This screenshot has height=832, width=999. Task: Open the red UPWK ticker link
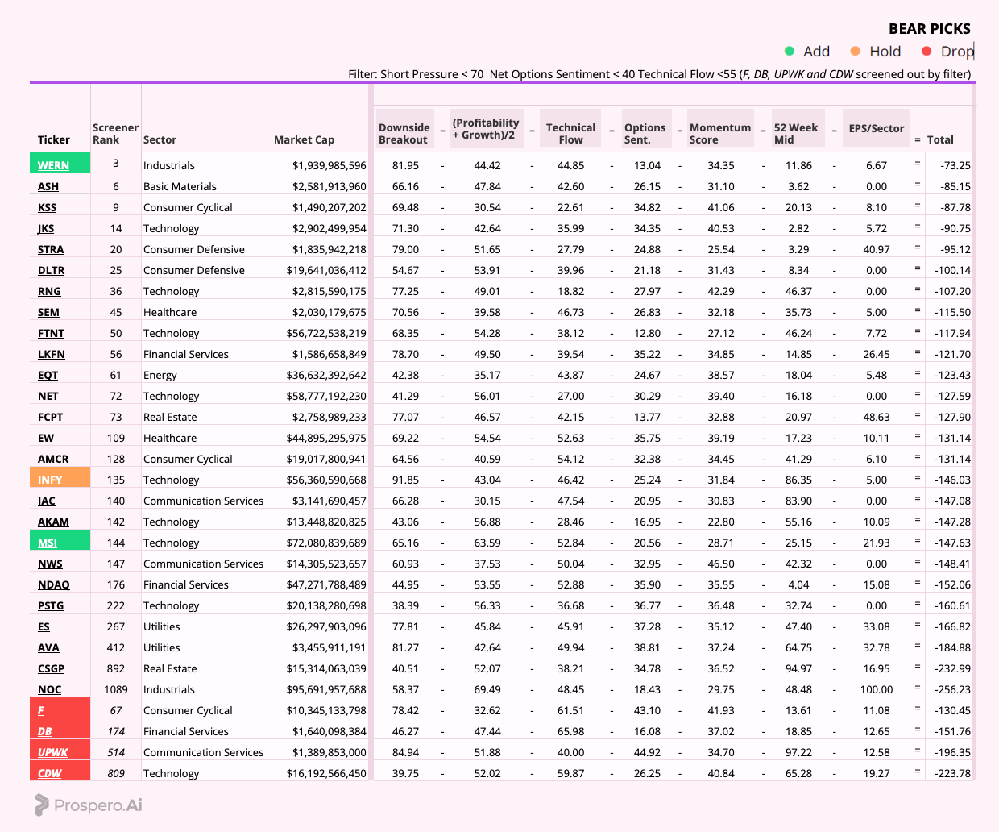(x=52, y=752)
